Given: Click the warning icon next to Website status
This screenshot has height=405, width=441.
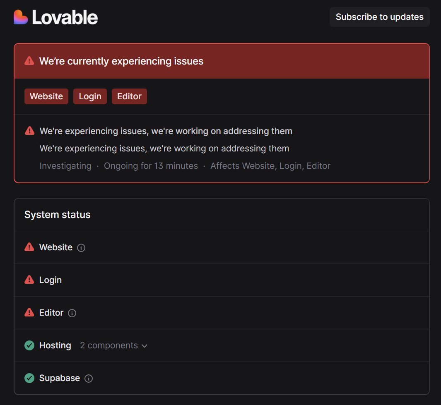Looking at the screenshot, I should [x=29, y=247].
